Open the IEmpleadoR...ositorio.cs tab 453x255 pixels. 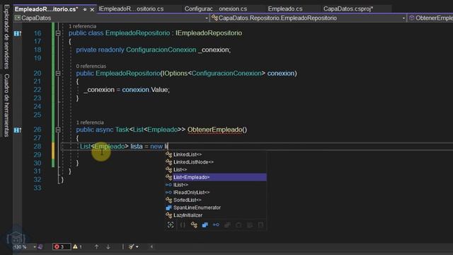click(x=131, y=9)
